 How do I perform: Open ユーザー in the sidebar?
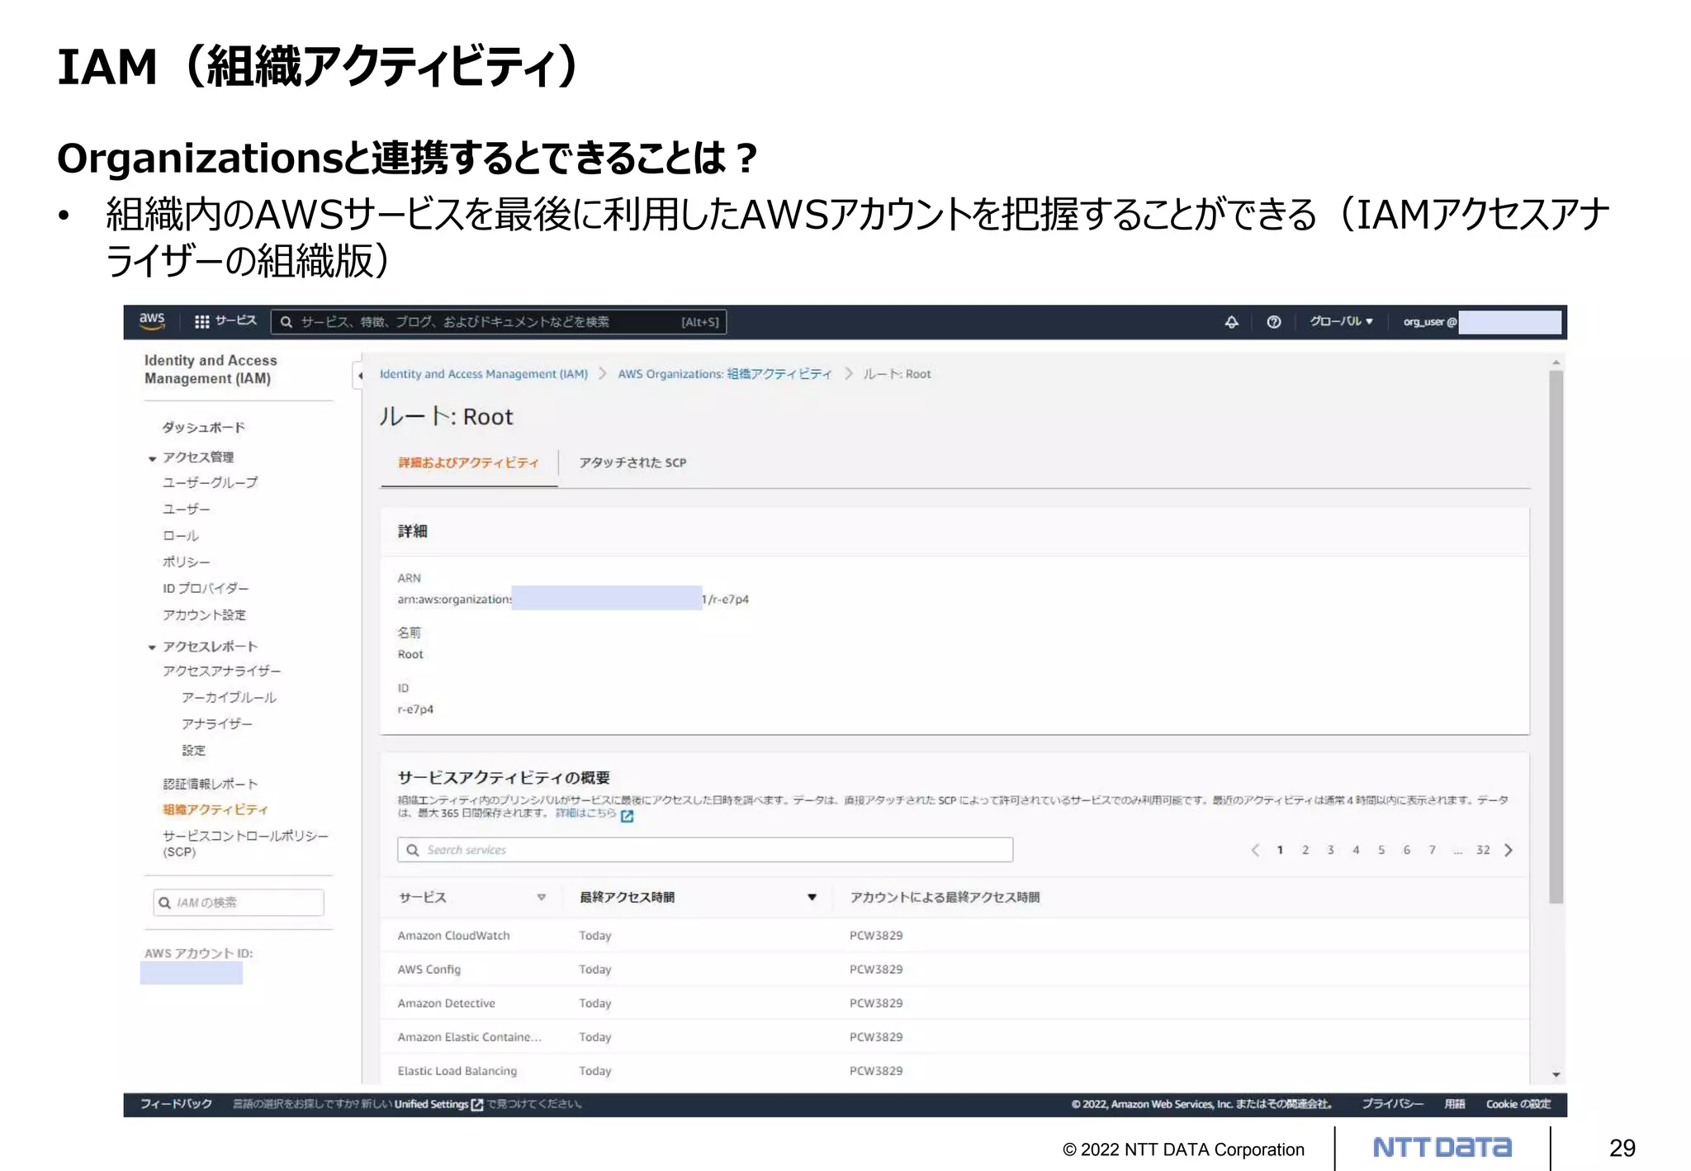186,509
